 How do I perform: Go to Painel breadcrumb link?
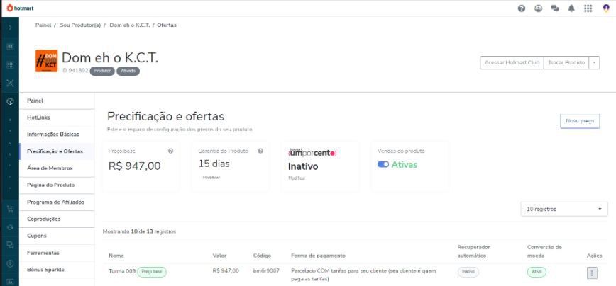tap(43, 25)
